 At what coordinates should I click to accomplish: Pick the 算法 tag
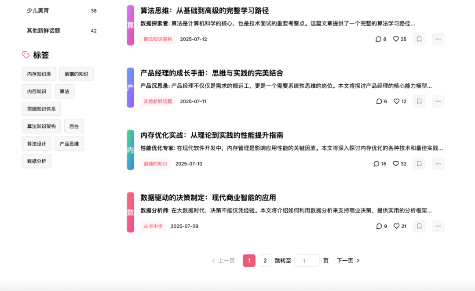65,92
